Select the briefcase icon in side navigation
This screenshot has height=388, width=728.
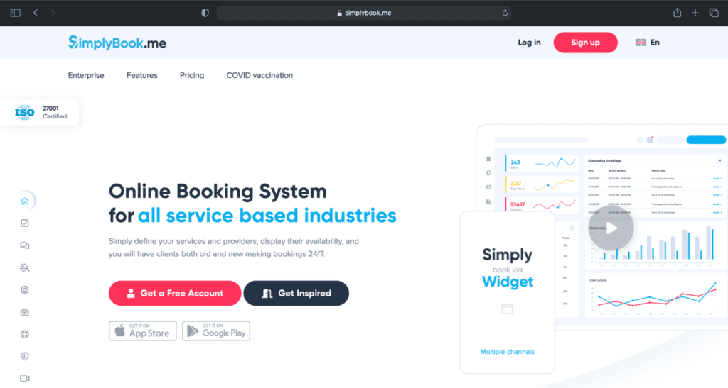tap(25, 312)
